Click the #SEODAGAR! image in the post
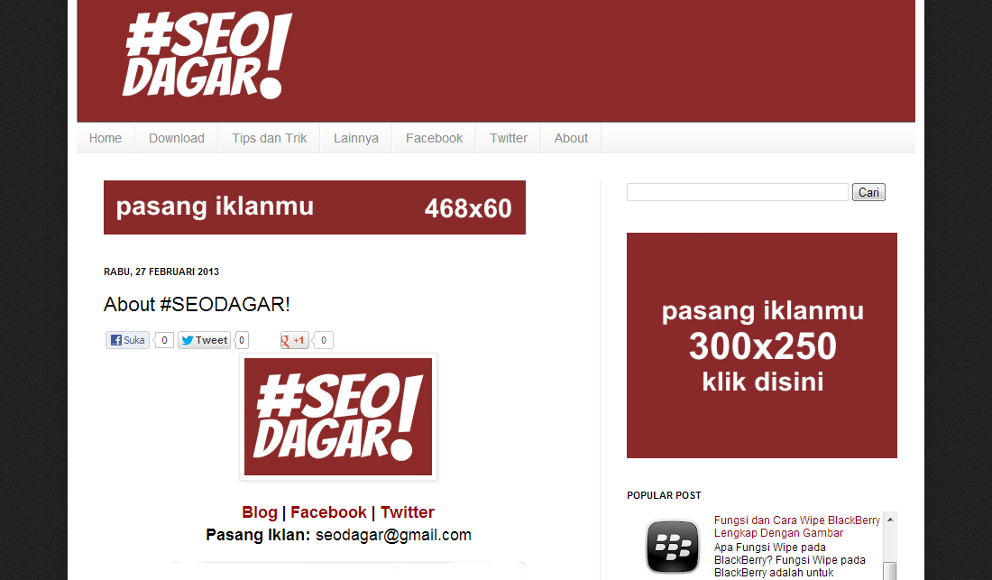The width and height of the screenshot is (992, 580). [338, 417]
